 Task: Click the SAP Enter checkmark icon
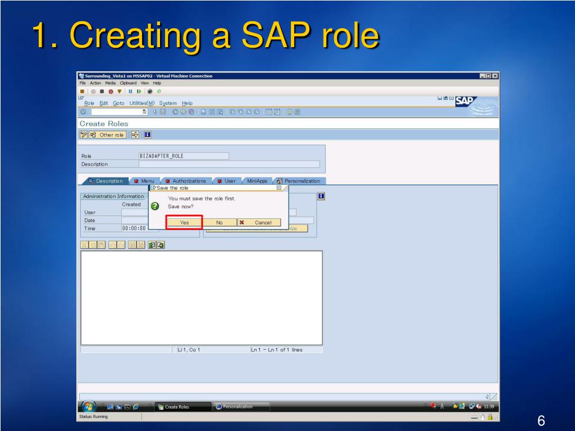(84, 112)
